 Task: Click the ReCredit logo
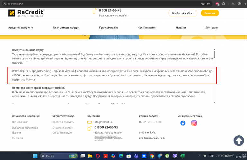pyautogui.click(x=26, y=13)
